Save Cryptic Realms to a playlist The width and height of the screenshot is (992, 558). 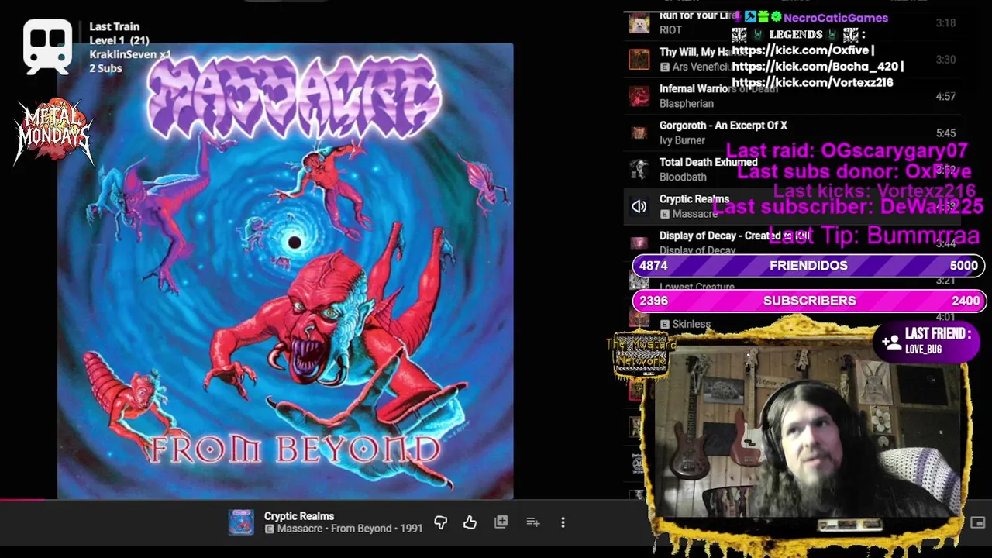click(x=501, y=522)
